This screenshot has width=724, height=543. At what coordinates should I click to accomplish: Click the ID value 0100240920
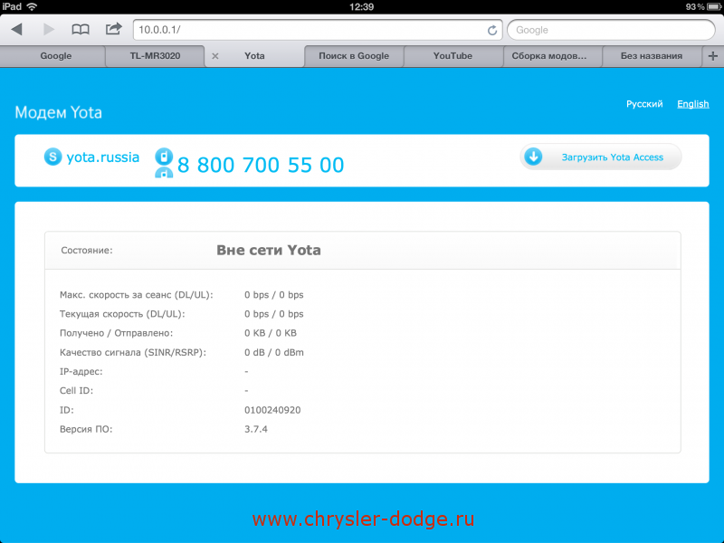pos(272,410)
